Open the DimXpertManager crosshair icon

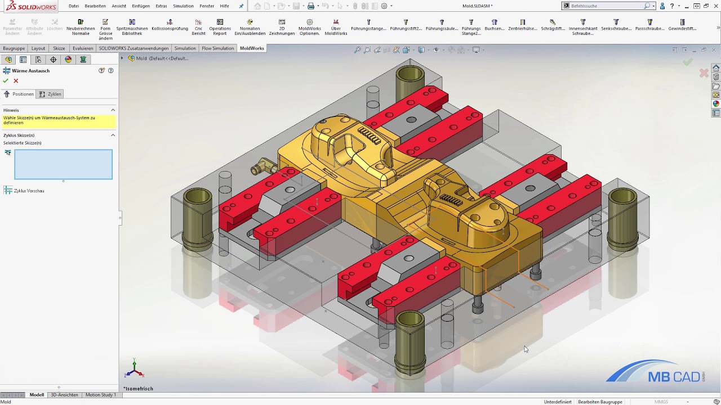[54, 60]
